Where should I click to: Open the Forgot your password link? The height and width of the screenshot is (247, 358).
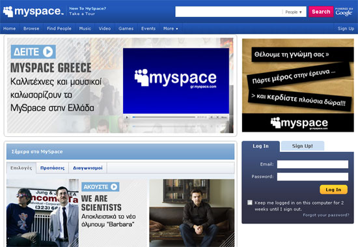coord(326,215)
